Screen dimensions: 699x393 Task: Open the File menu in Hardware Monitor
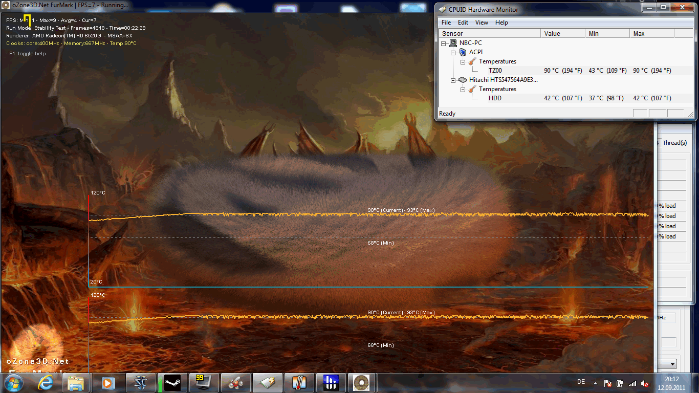point(446,23)
